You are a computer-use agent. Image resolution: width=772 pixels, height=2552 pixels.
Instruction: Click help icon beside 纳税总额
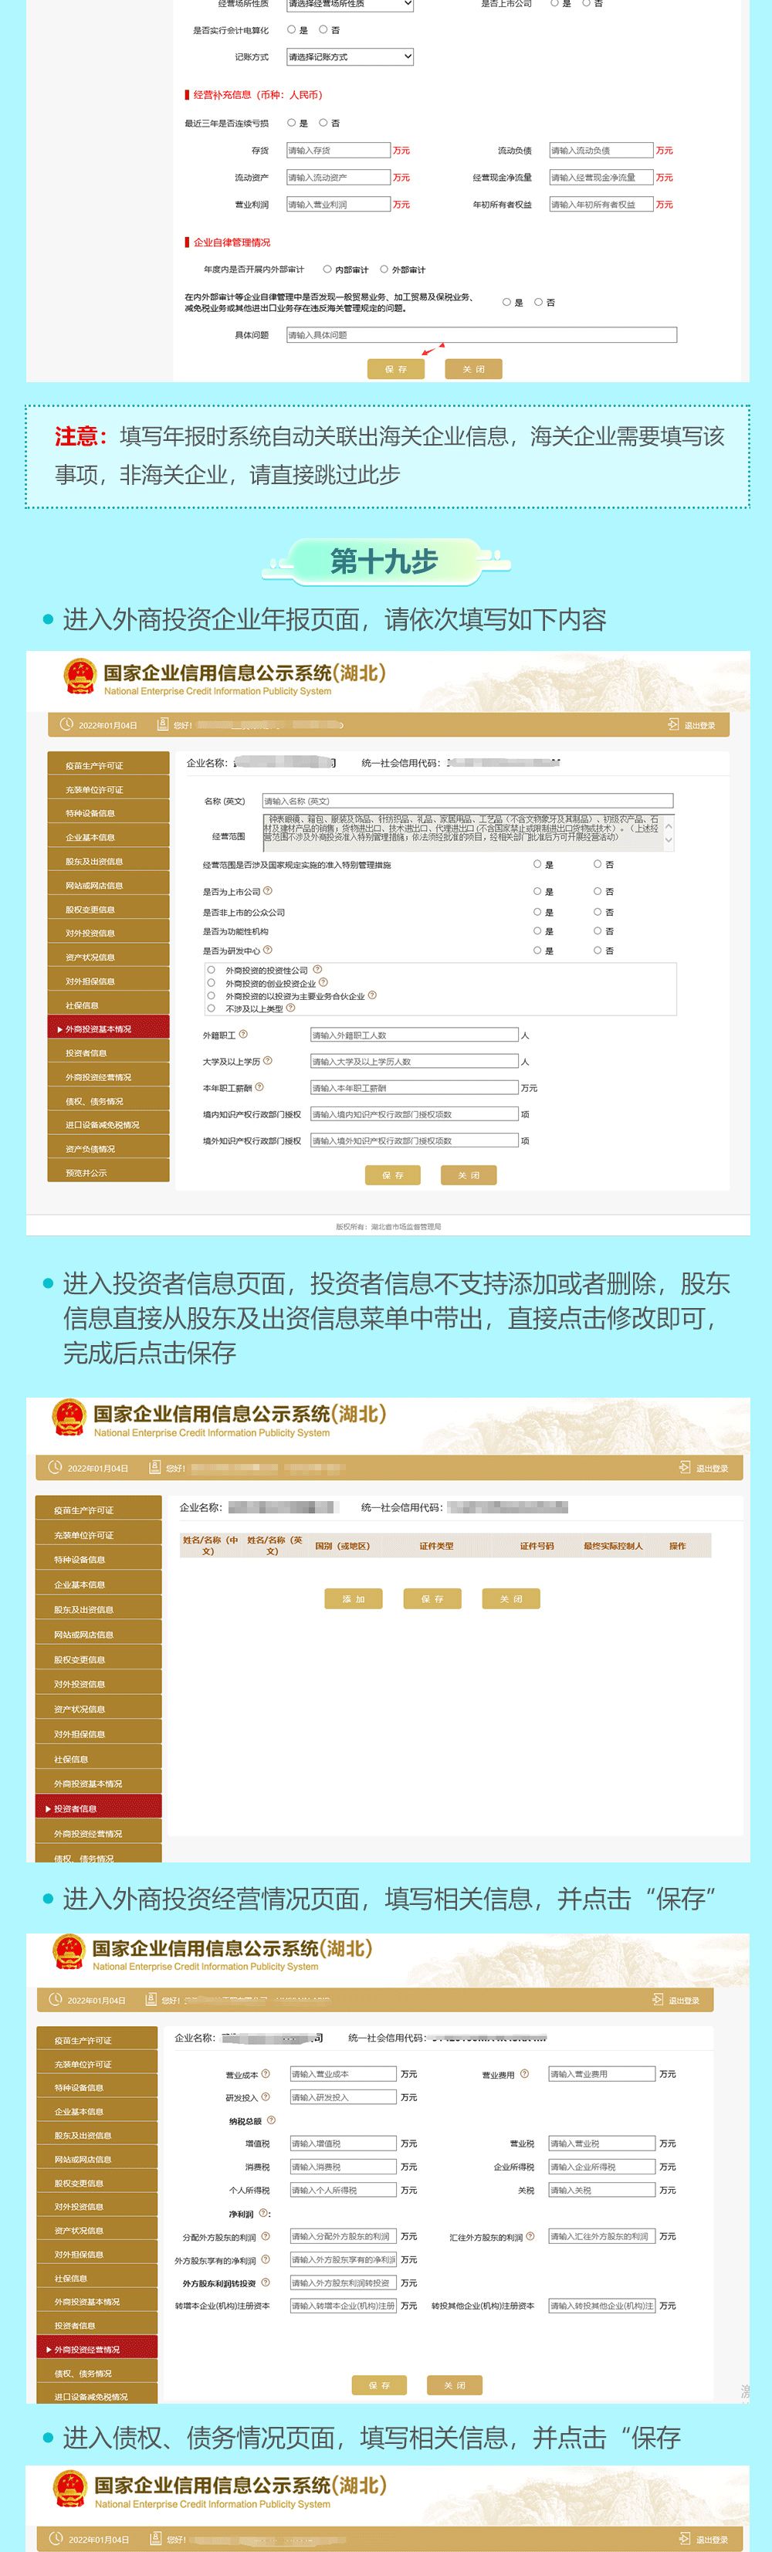coord(270,2121)
